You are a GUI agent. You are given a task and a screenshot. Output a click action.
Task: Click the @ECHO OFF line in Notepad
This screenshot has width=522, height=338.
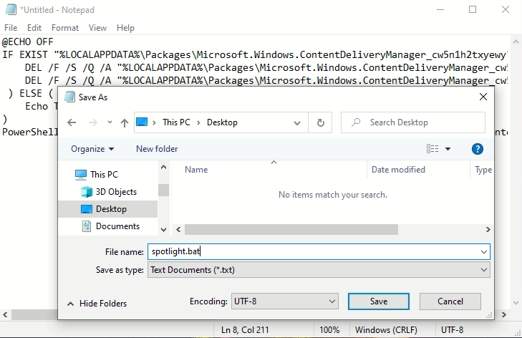pyautogui.click(x=28, y=42)
